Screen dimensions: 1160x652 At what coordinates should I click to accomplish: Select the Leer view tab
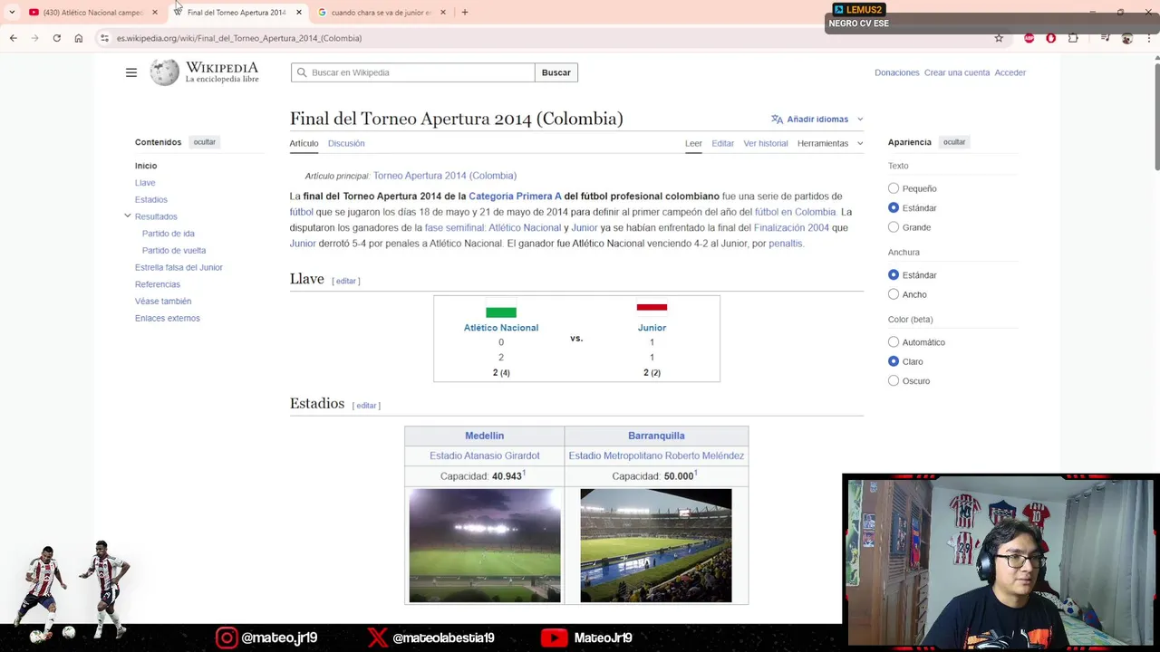pyautogui.click(x=693, y=143)
